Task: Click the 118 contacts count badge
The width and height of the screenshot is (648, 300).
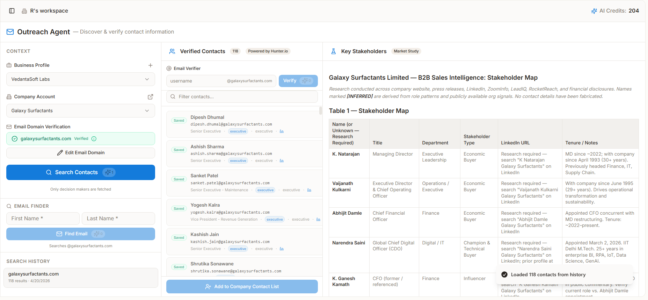Action: pos(235,51)
